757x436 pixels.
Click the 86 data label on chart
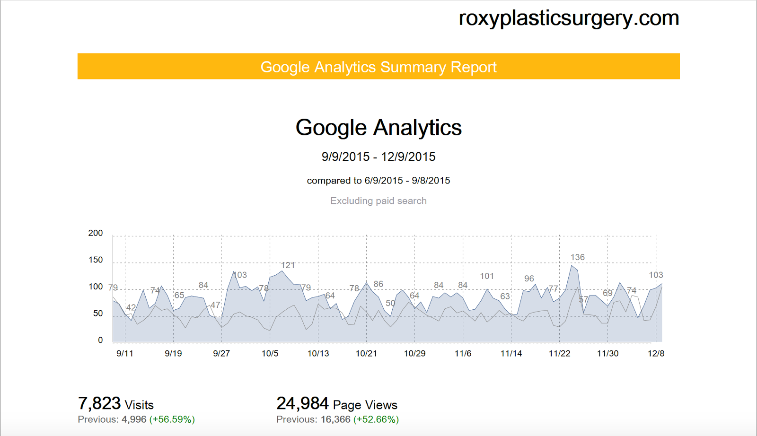click(x=378, y=284)
